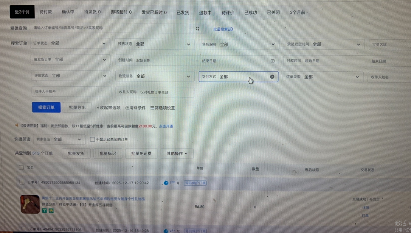Click the shield badge under the product

[51, 211]
